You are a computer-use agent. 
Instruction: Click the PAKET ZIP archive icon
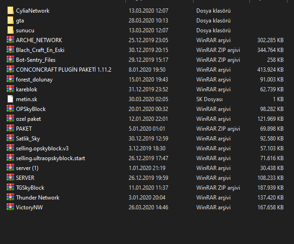coord(10,128)
